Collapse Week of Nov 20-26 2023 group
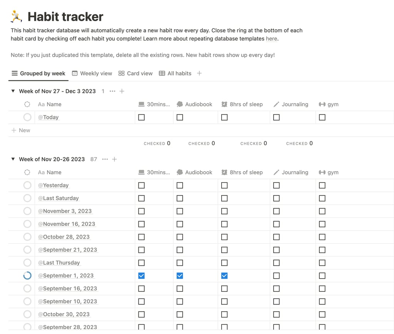Screen dimensions: 394x334 coord(13,159)
